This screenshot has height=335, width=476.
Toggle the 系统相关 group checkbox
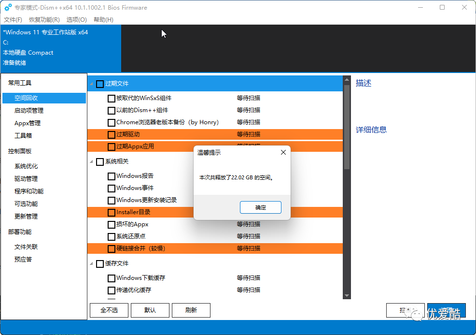pos(100,162)
